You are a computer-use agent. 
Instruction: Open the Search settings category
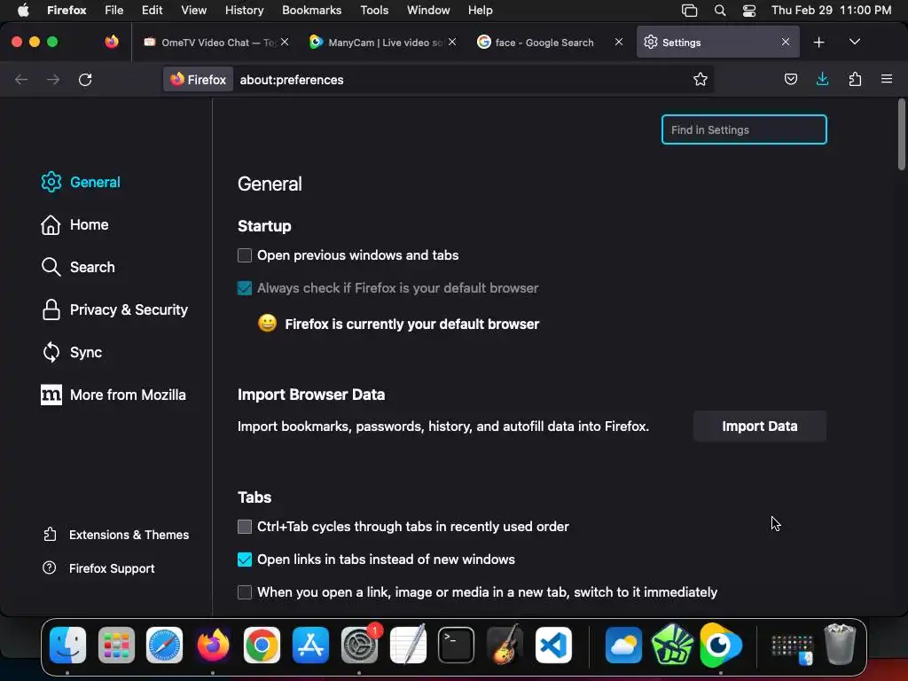[x=78, y=267]
